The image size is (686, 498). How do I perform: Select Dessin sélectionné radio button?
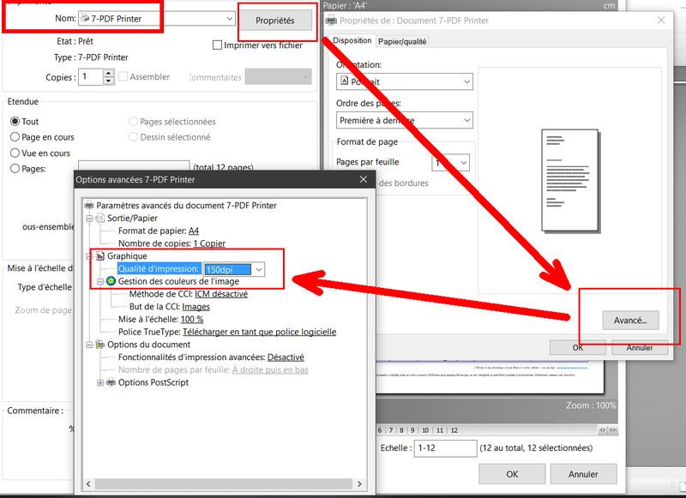134,137
